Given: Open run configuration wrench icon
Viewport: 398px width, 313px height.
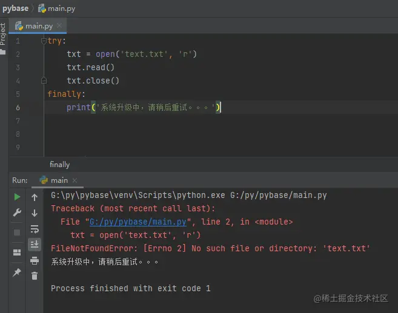Looking at the screenshot, I should 17,213.
